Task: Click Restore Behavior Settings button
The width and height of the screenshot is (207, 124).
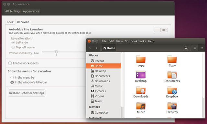Action: pyautogui.click(x=27, y=93)
